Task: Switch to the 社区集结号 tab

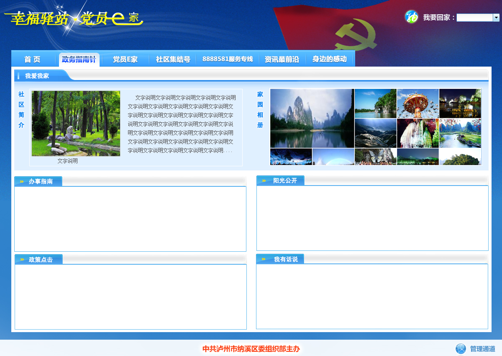Action: tap(173, 59)
